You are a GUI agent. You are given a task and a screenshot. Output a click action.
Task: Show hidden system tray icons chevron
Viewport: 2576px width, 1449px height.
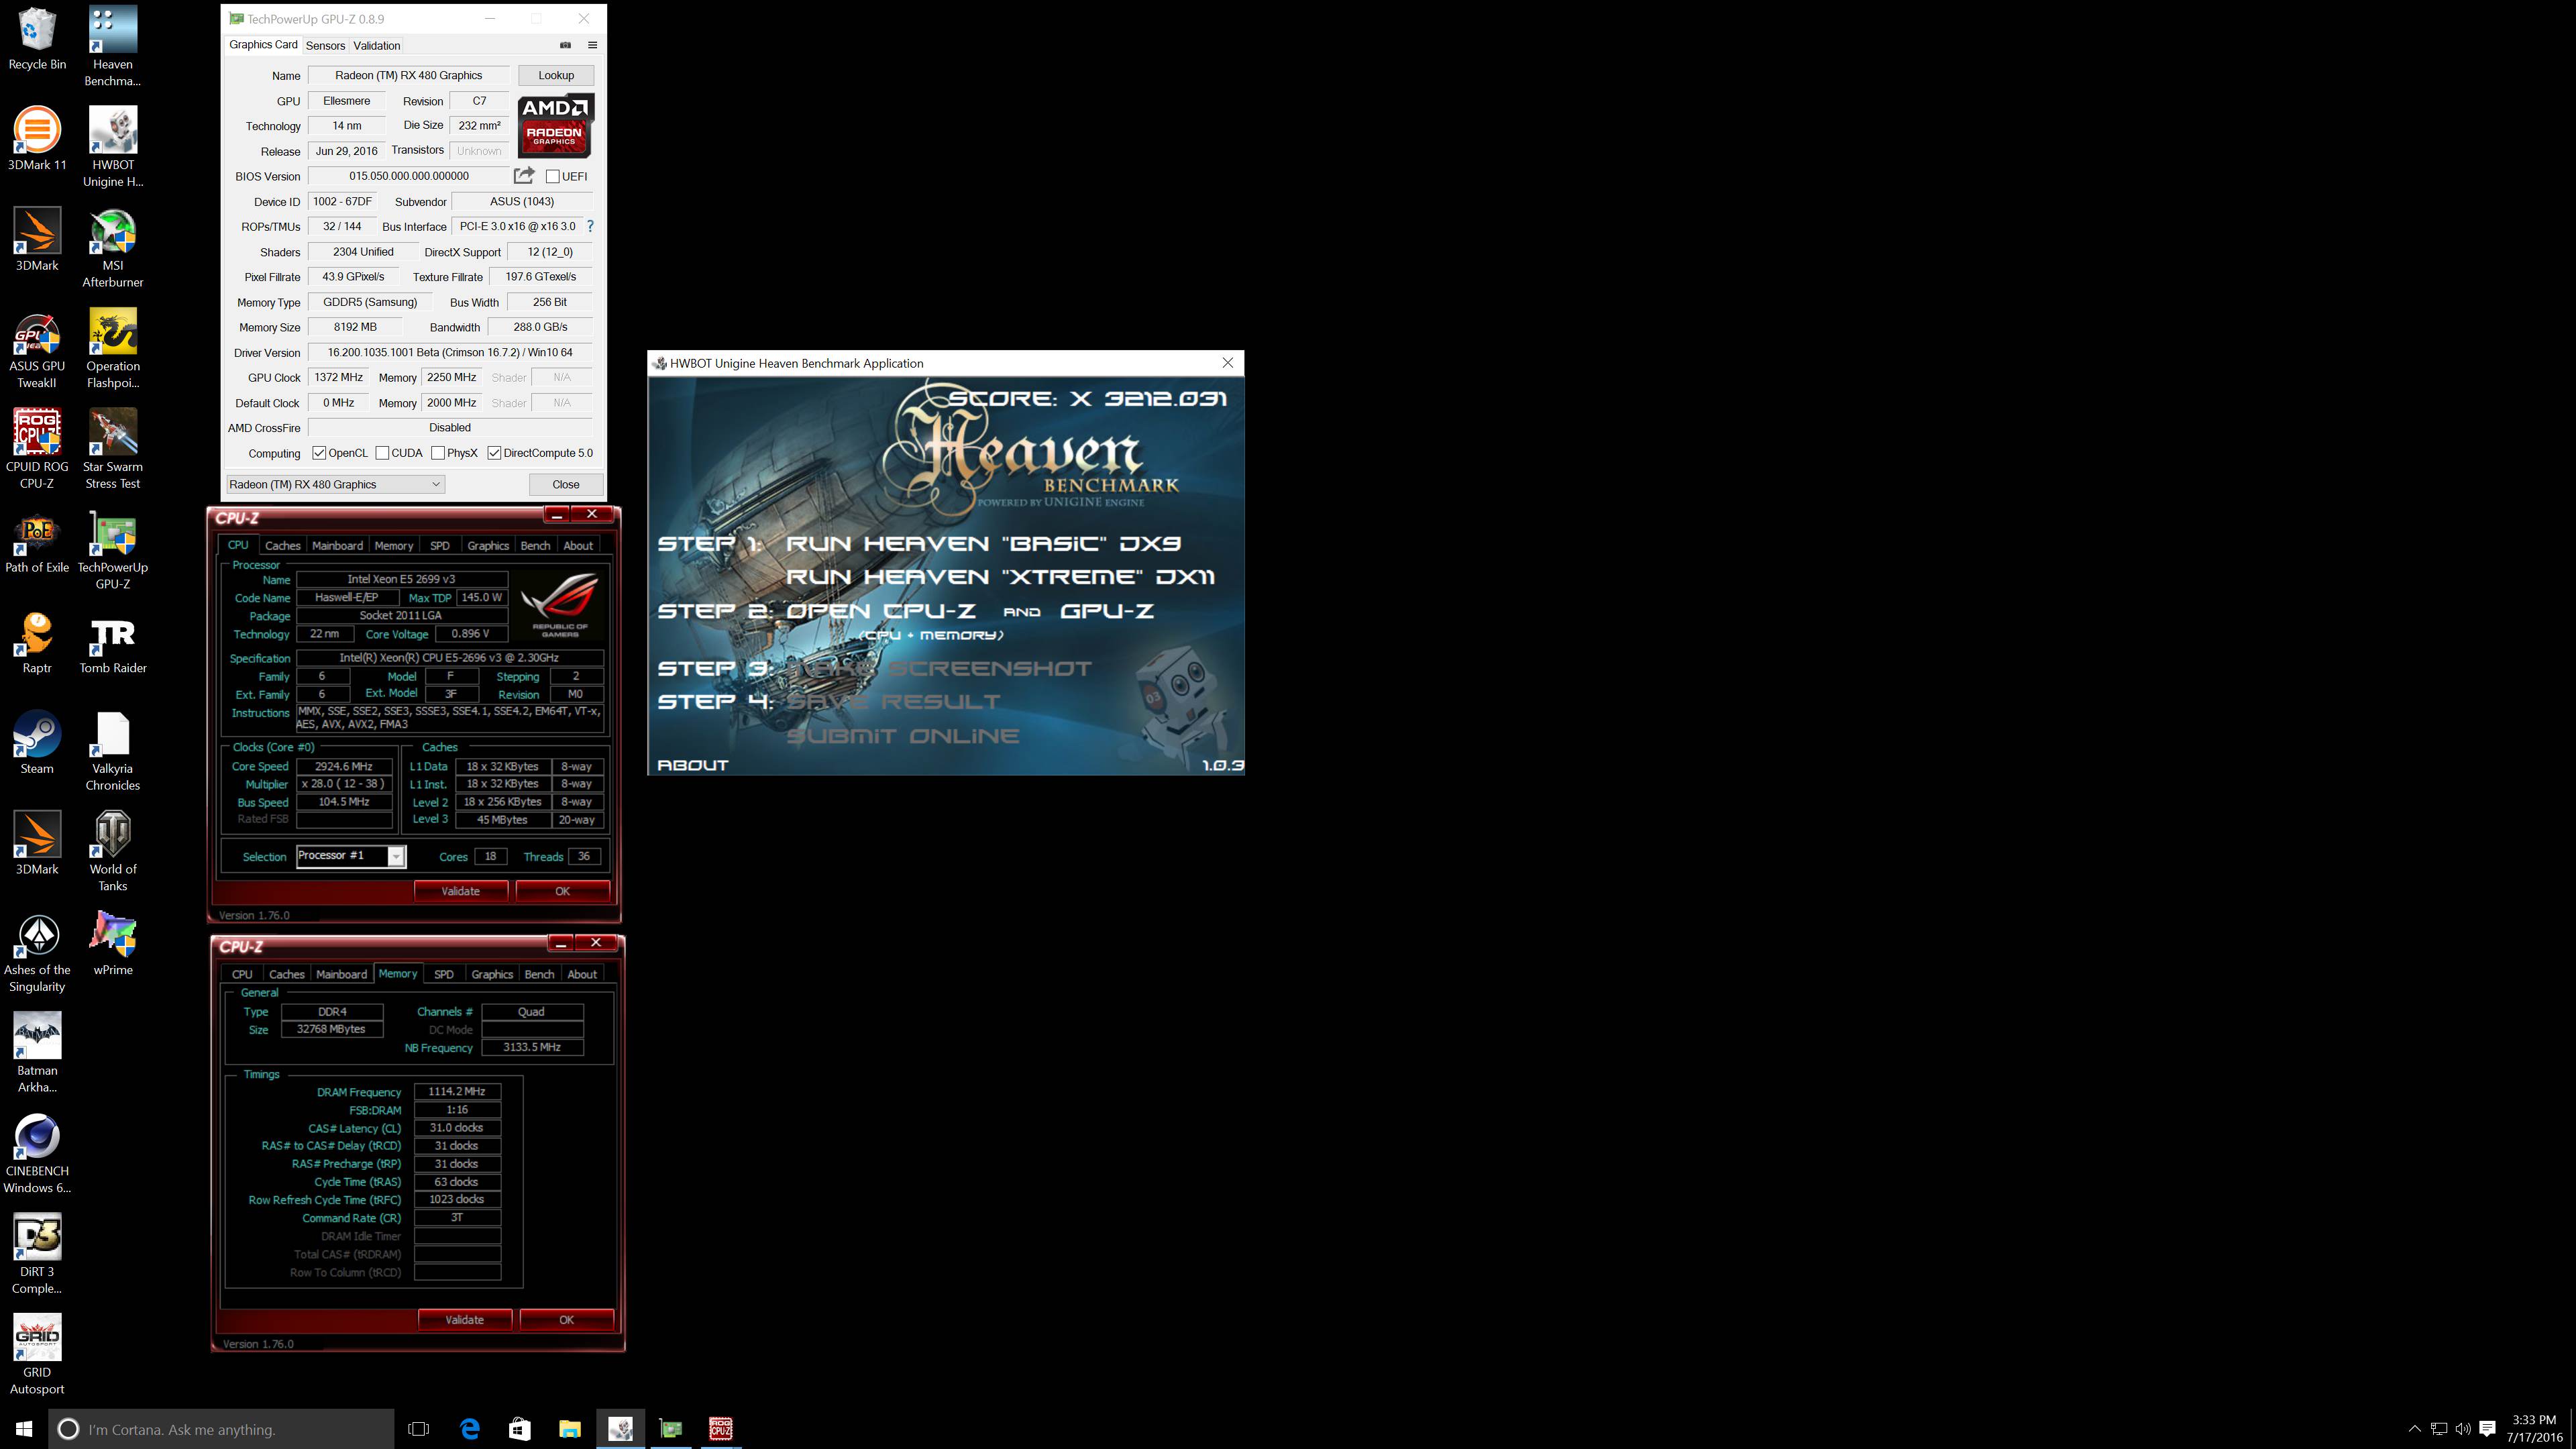coord(2414,1429)
